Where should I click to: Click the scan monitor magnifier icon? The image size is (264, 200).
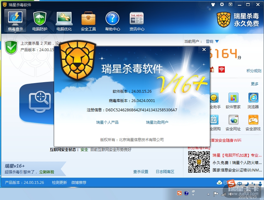(40, 102)
